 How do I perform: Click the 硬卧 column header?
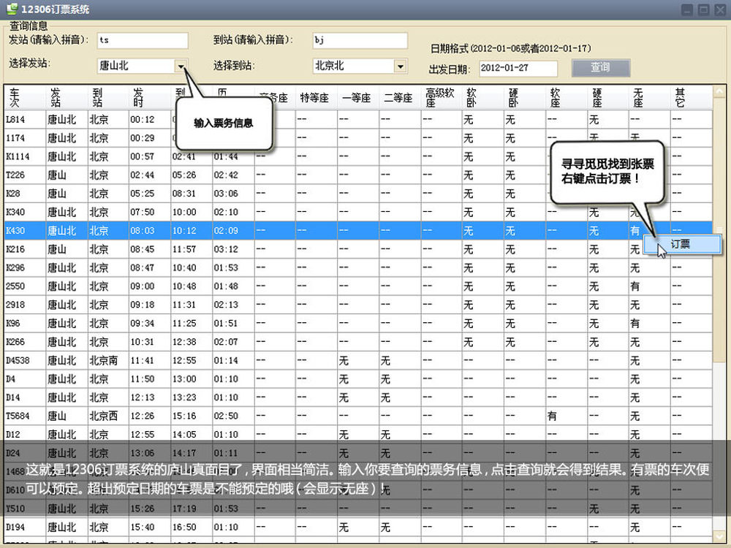pos(525,97)
